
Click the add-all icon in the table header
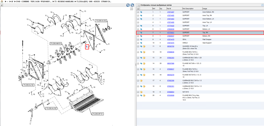click(x=138, y=9)
